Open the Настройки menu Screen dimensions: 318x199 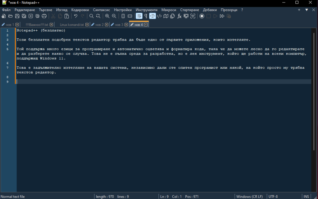(x=123, y=10)
